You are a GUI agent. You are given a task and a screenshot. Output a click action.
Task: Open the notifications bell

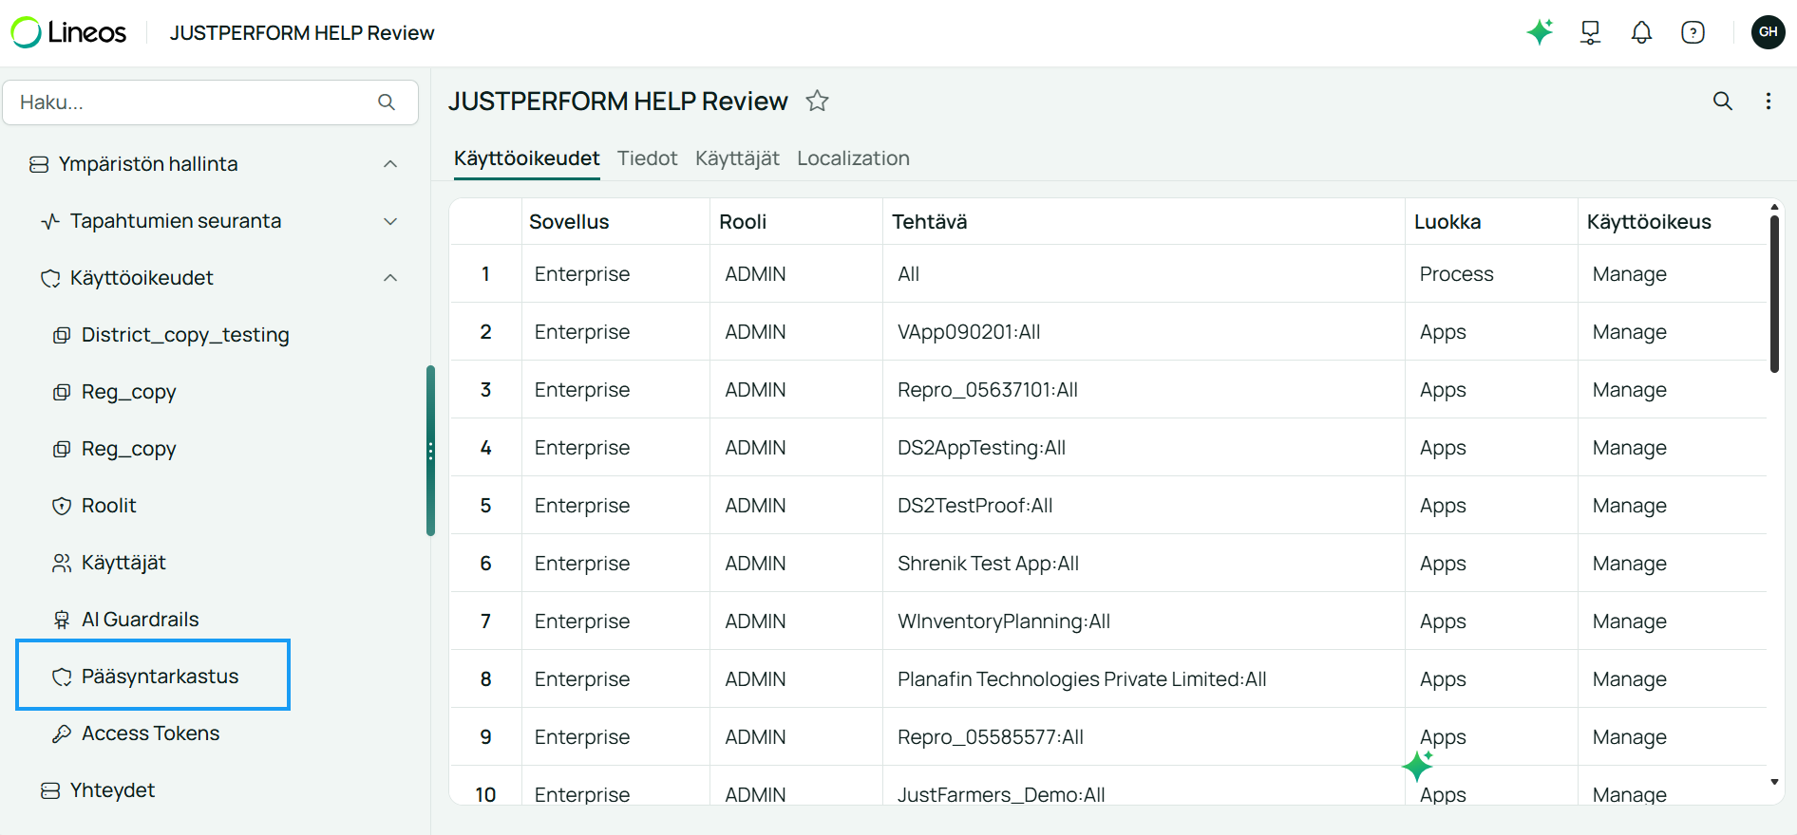1641,32
